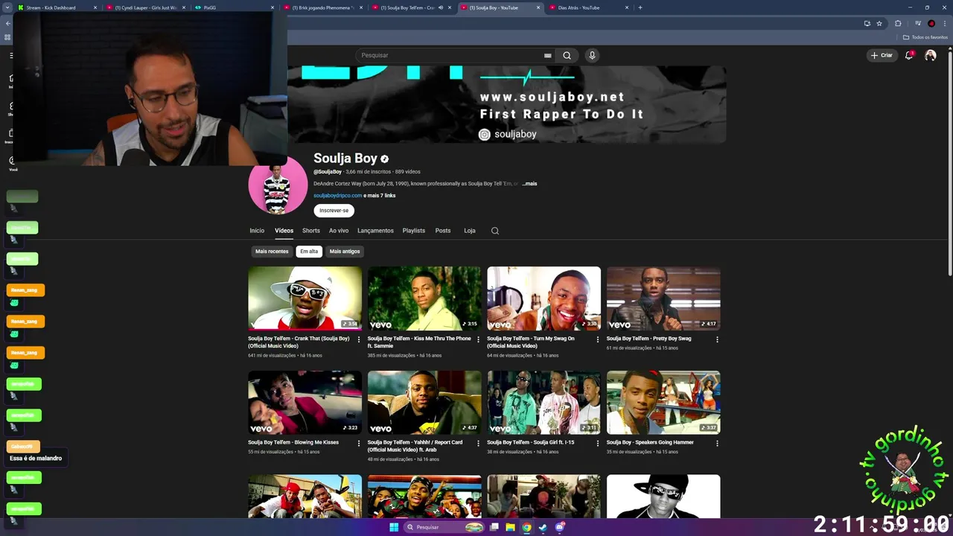Switch to the Playlists channel tab
953x536 pixels.
(x=414, y=231)
